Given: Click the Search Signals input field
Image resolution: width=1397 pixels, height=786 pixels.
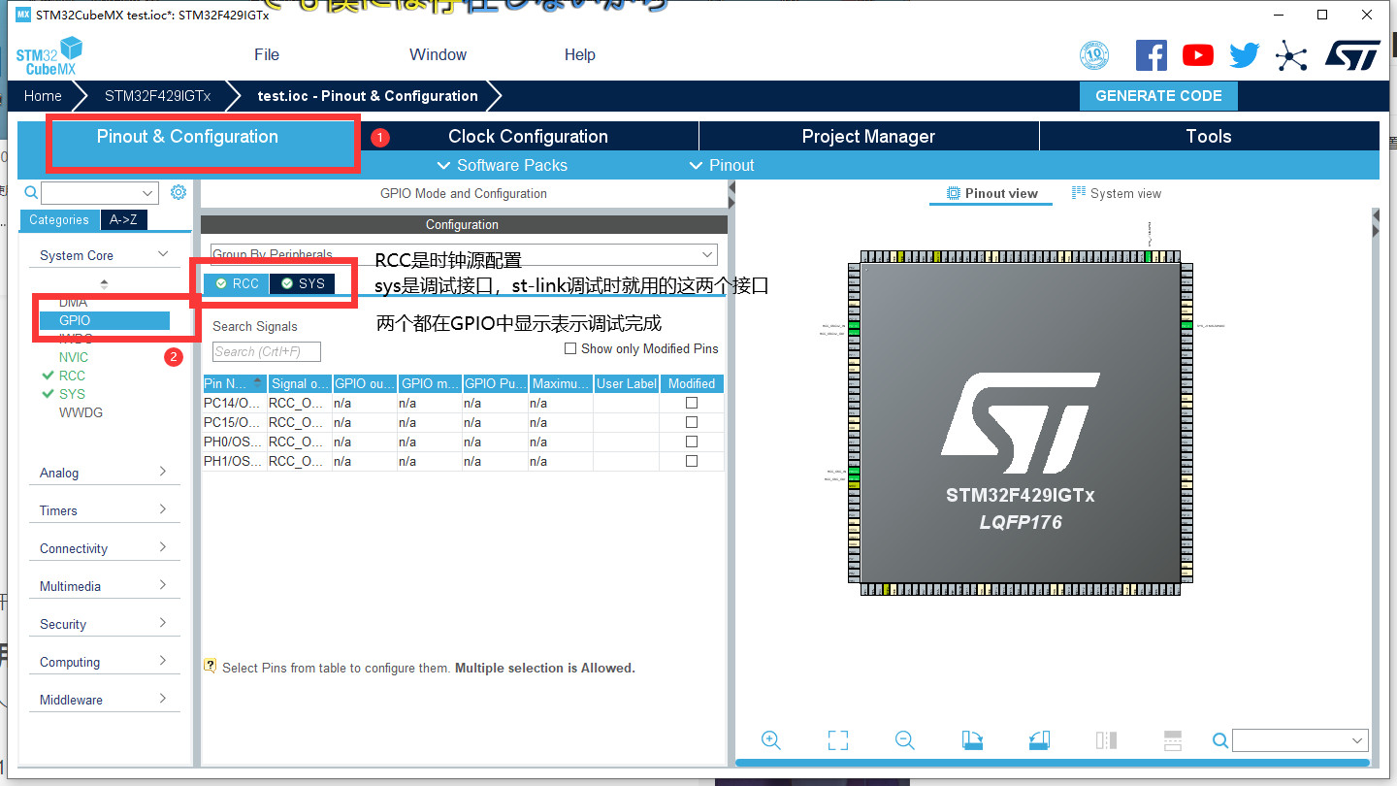Looking at the screenshot, I should point(266,351).
